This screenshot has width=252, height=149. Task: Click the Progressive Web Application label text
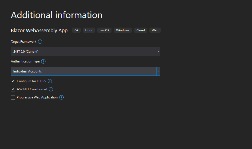point(37,97)
